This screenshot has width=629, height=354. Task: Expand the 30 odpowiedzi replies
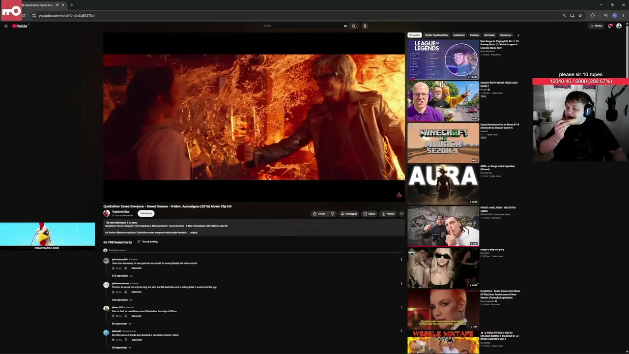[122, 348]
